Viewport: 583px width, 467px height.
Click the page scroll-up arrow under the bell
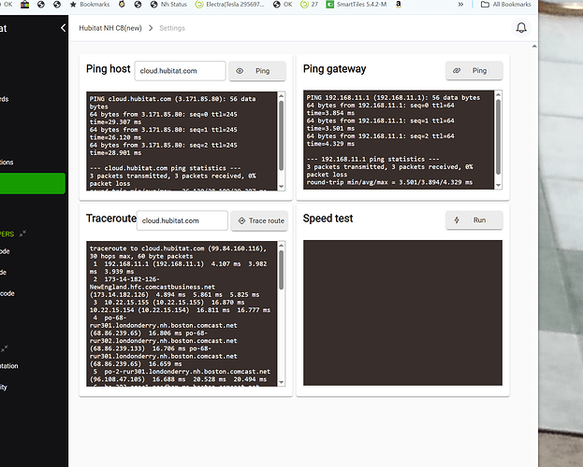tap(534, 47)
